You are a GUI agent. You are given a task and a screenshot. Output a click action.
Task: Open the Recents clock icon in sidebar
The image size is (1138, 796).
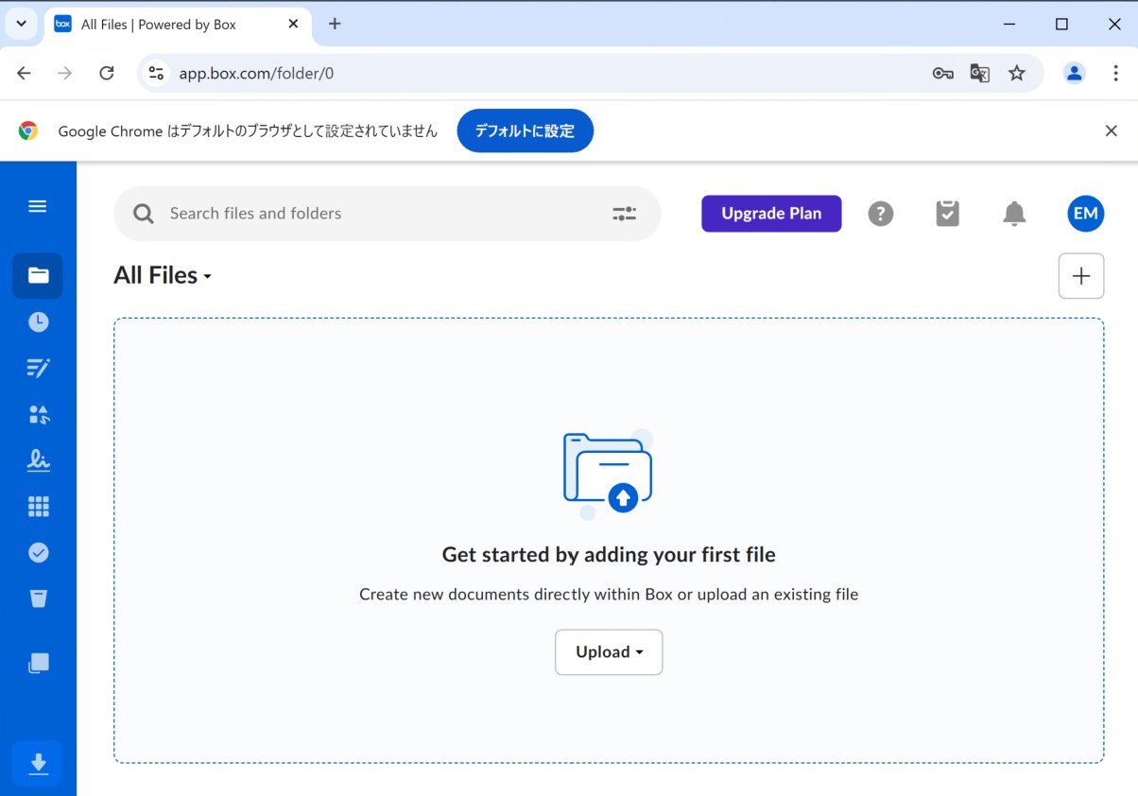[38, 322]
